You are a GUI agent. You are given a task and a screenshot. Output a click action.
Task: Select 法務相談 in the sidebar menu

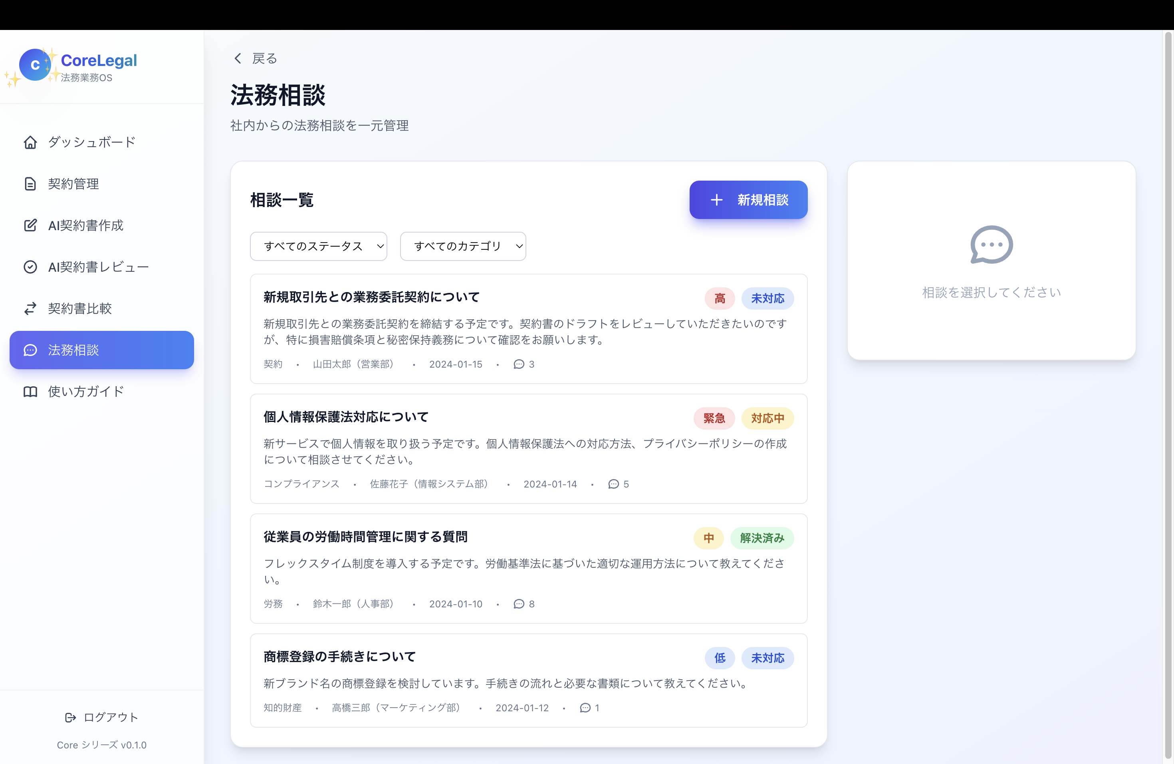pos(101,350)
